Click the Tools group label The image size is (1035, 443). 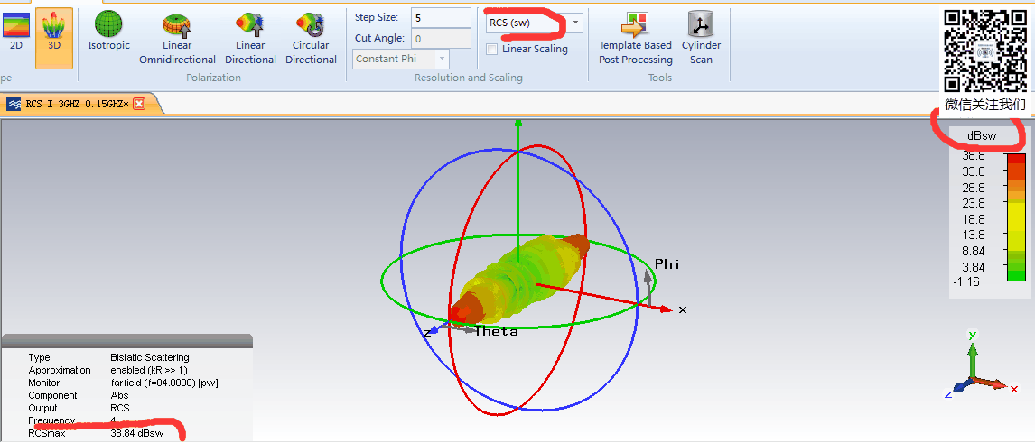(660, 78)
